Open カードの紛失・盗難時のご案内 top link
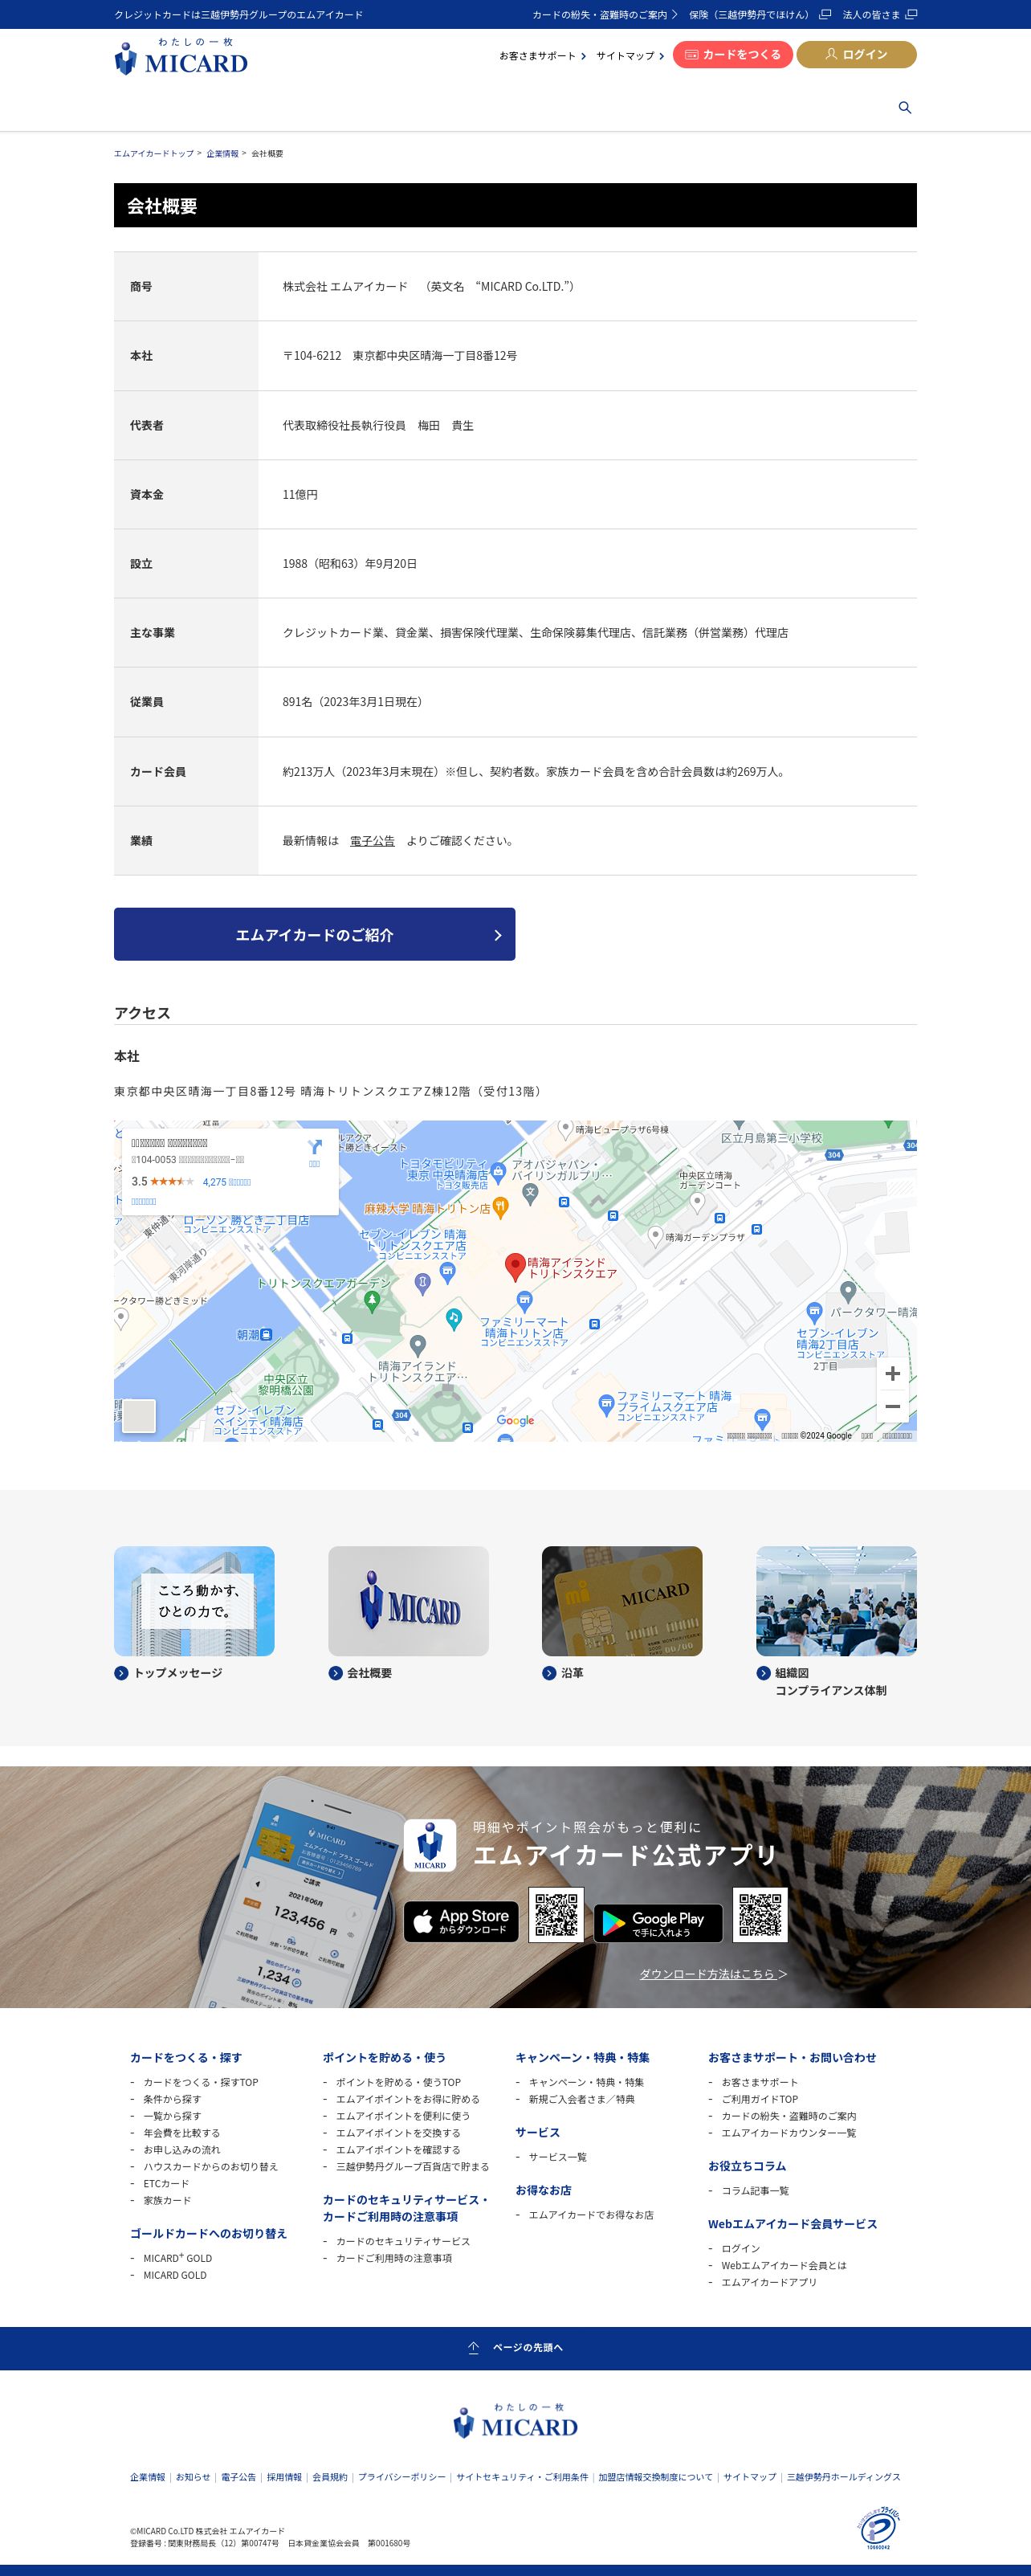1031x2576 pixels. (x=605, y=15)
